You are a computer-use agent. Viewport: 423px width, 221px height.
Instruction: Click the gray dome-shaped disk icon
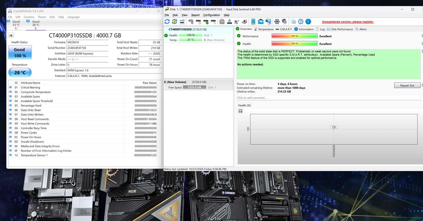(x=222, y=22)
